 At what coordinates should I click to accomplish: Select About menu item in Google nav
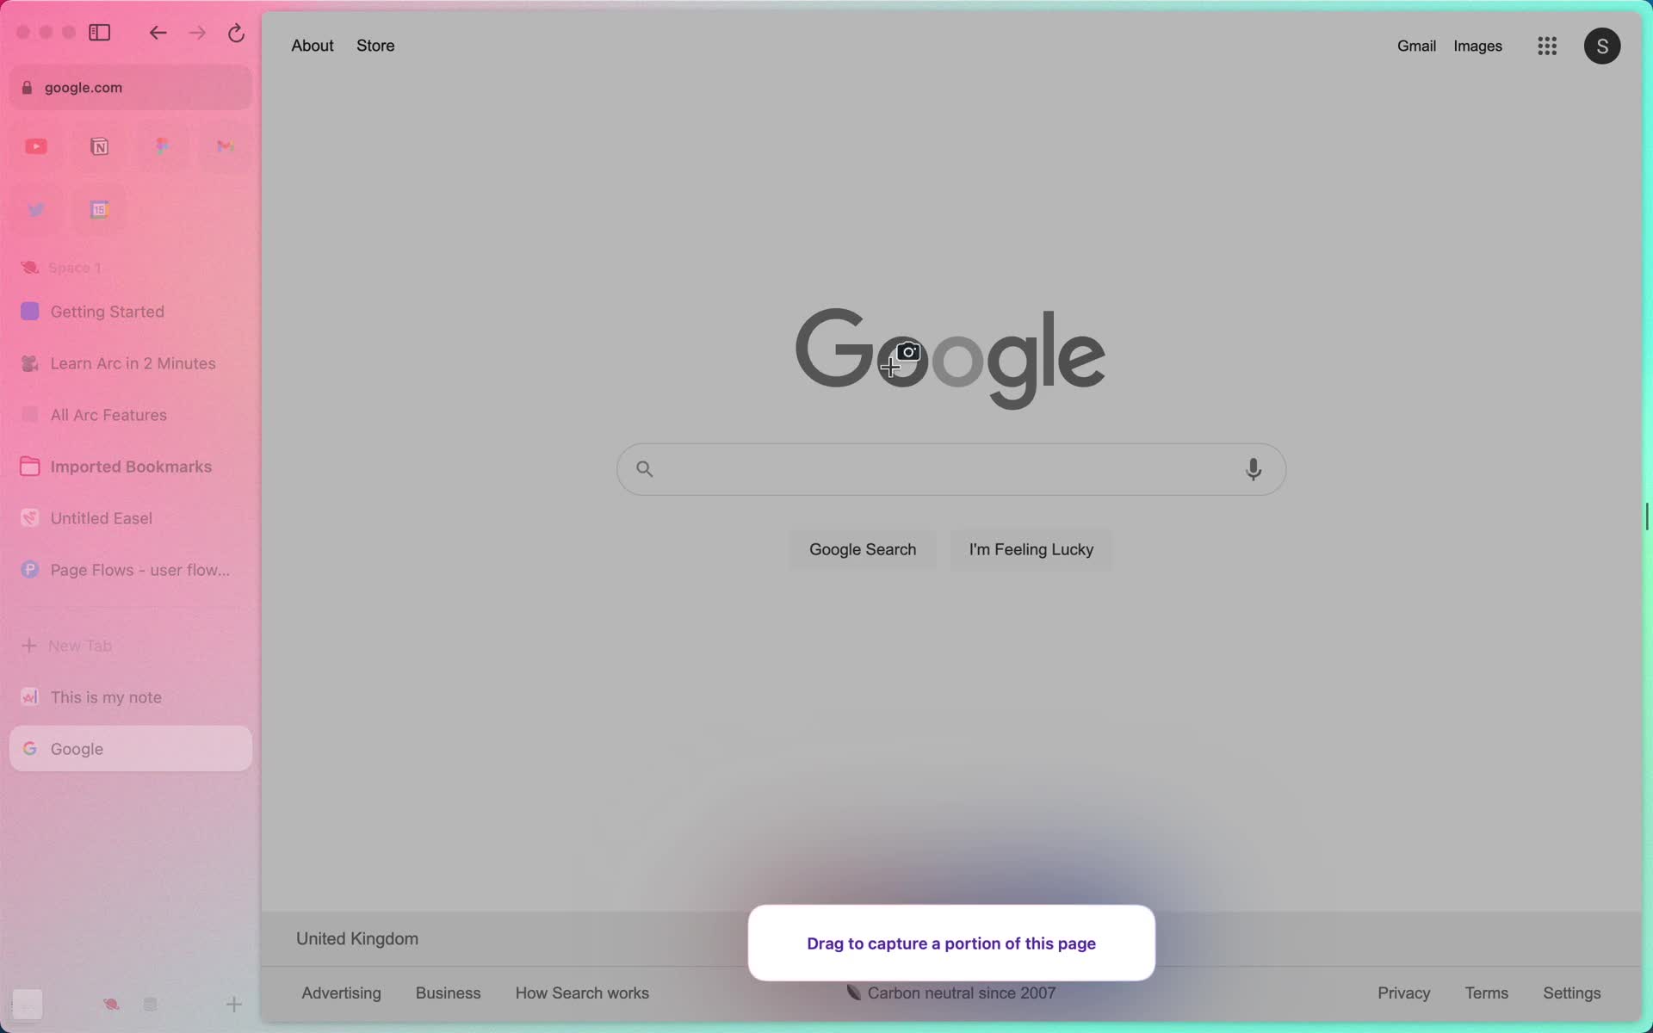tap(312, 46)
